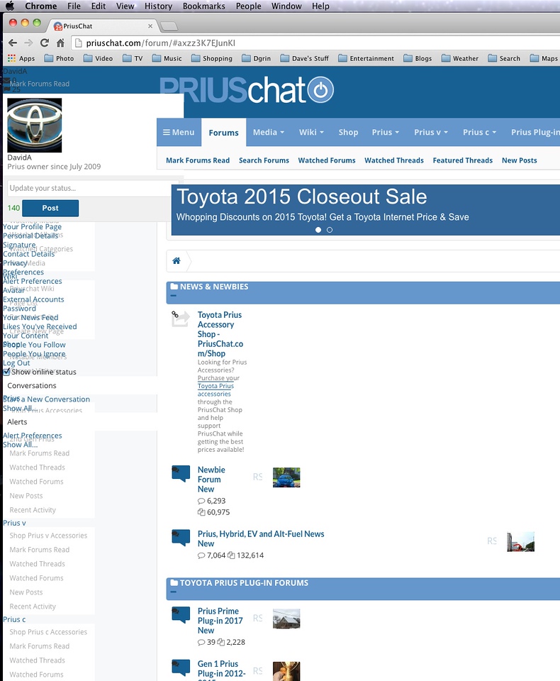Image resolution: width=560 pixels, height=681 pixels.
Task: Click the Your Profile Page link
Action: coord(32,226)
